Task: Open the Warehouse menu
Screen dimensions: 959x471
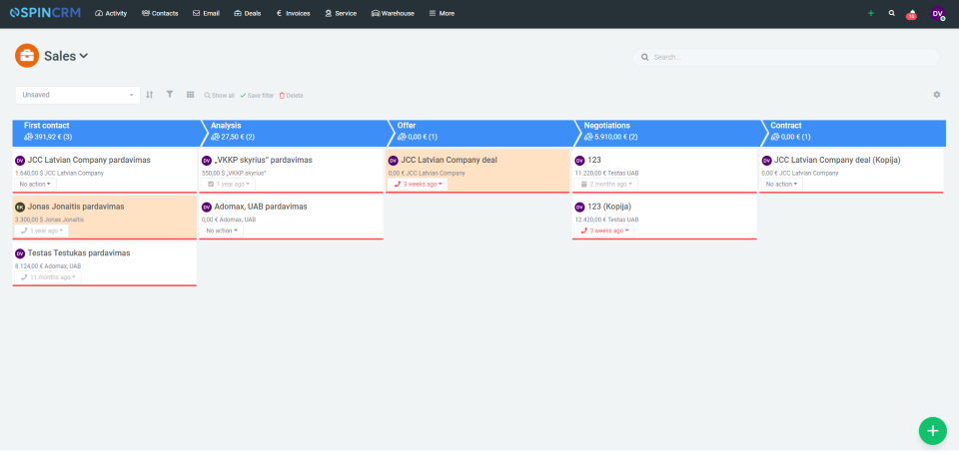Action: (393, 13)
